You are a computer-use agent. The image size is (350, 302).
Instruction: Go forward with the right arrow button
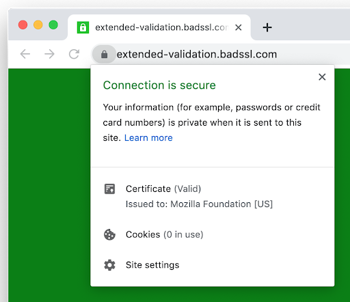tap(49, 54)
